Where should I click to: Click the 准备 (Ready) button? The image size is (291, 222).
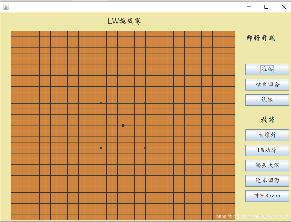tap(267, 69)
